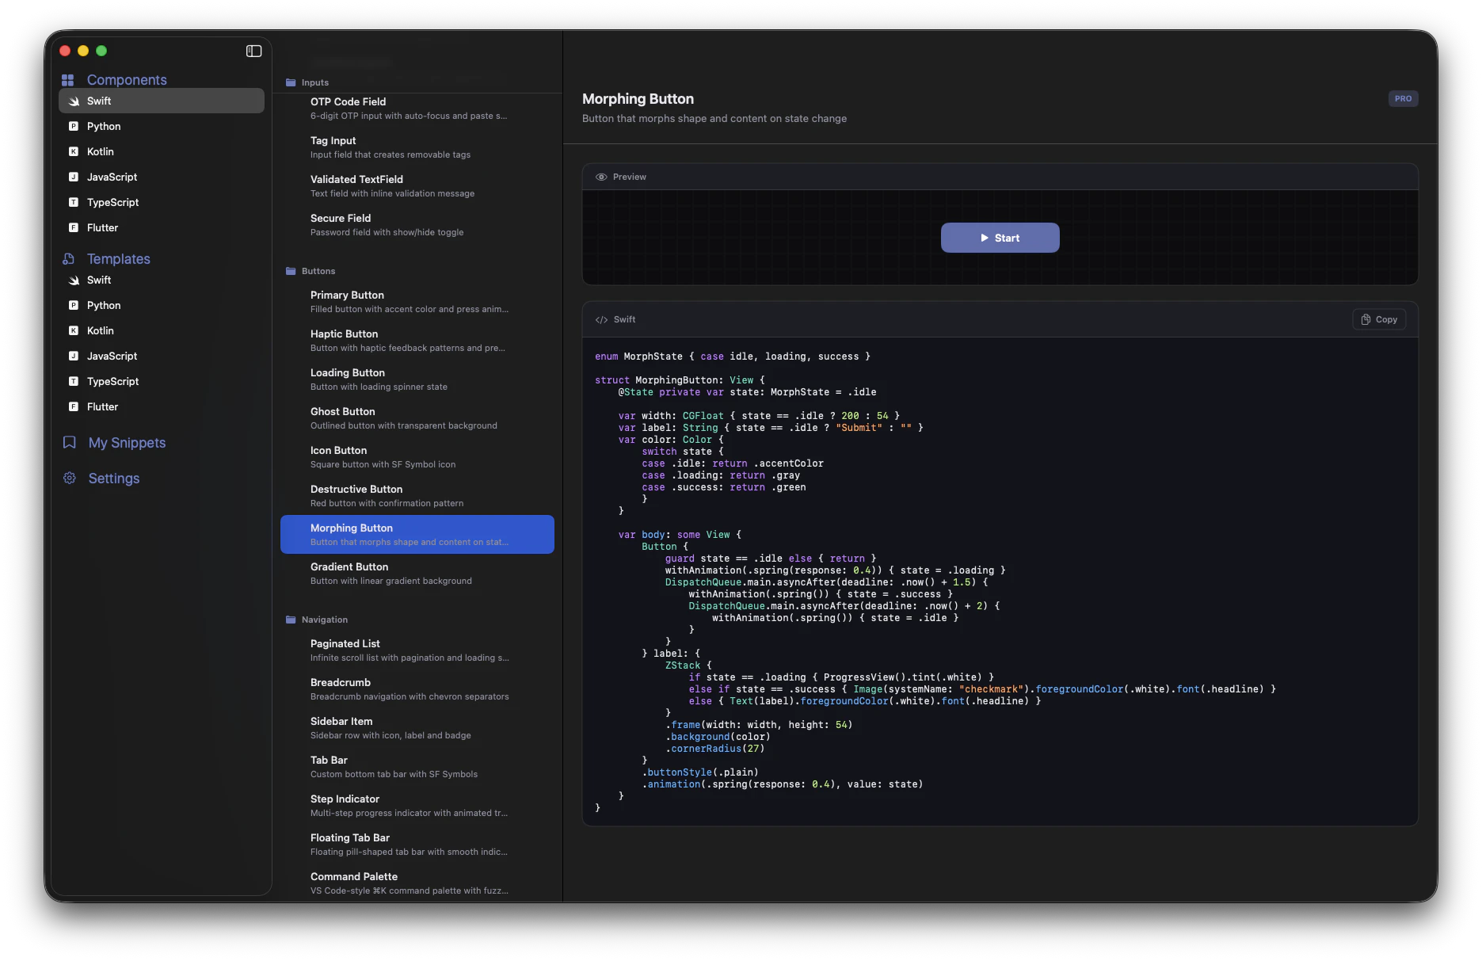Click the code brackets icon beside Swift
The width and height of the screenshot is (1482, 961).
(601, 320)
